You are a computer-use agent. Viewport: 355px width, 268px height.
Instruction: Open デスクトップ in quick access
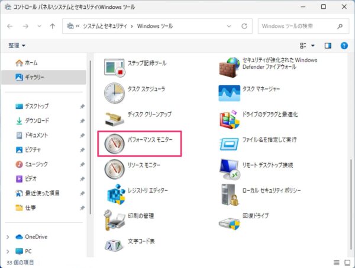click(x=33, y=106)
